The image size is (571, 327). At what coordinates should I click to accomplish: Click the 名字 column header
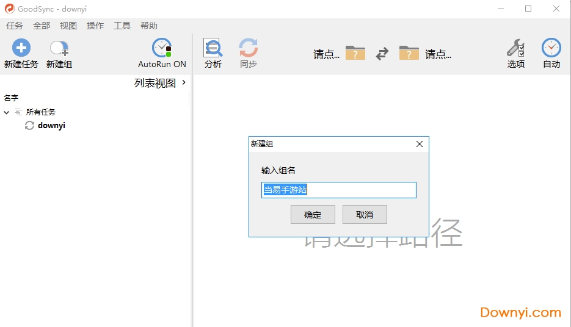pos(11,98)
